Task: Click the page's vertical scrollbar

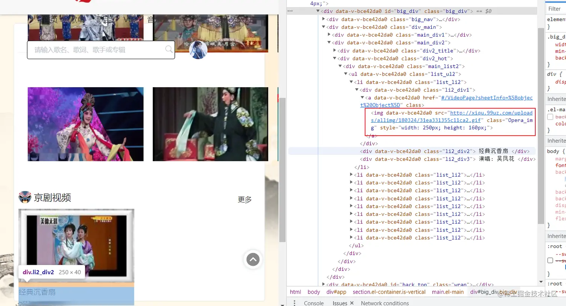Action: (x=283, y=170)
